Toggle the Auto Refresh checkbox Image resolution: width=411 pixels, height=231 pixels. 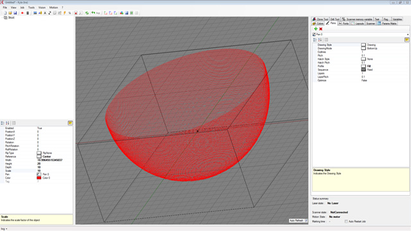306,221
